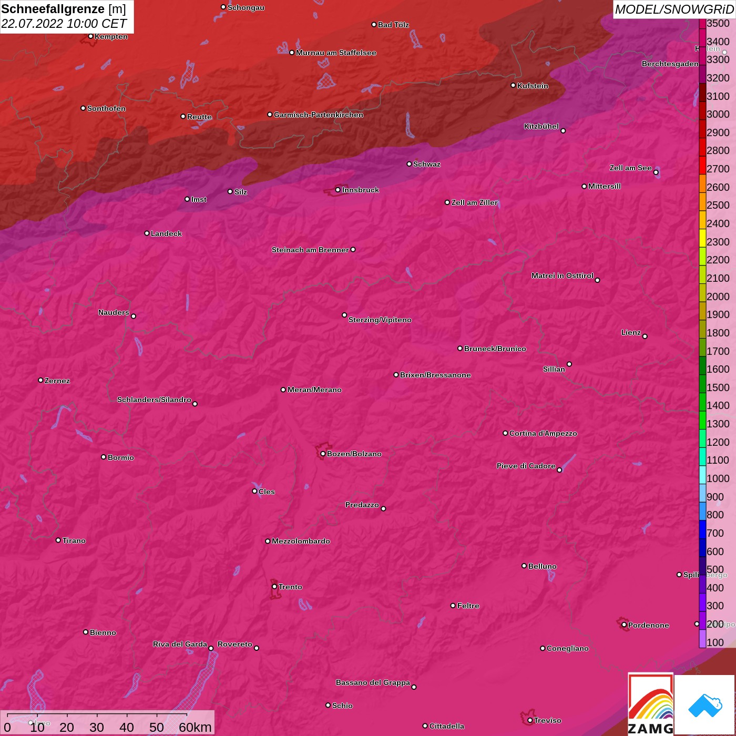736x736 pixels.
Task: Click the Landeck town label
Action: tap(166, 233)
